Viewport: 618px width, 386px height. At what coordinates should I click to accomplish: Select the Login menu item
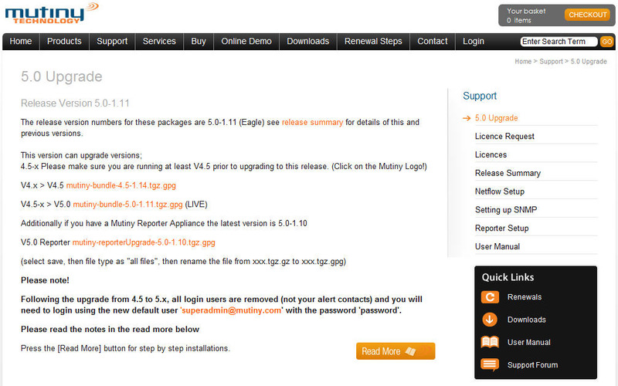click(474, 42)
